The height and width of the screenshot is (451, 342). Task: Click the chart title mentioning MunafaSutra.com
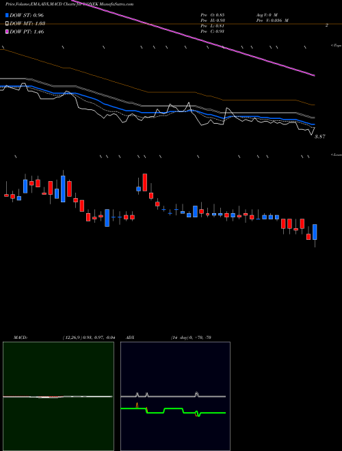(x=69, y=4)
